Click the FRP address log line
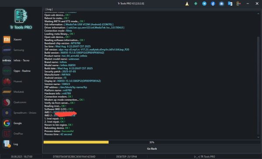 pyautogui.click(x=65, y=87)
